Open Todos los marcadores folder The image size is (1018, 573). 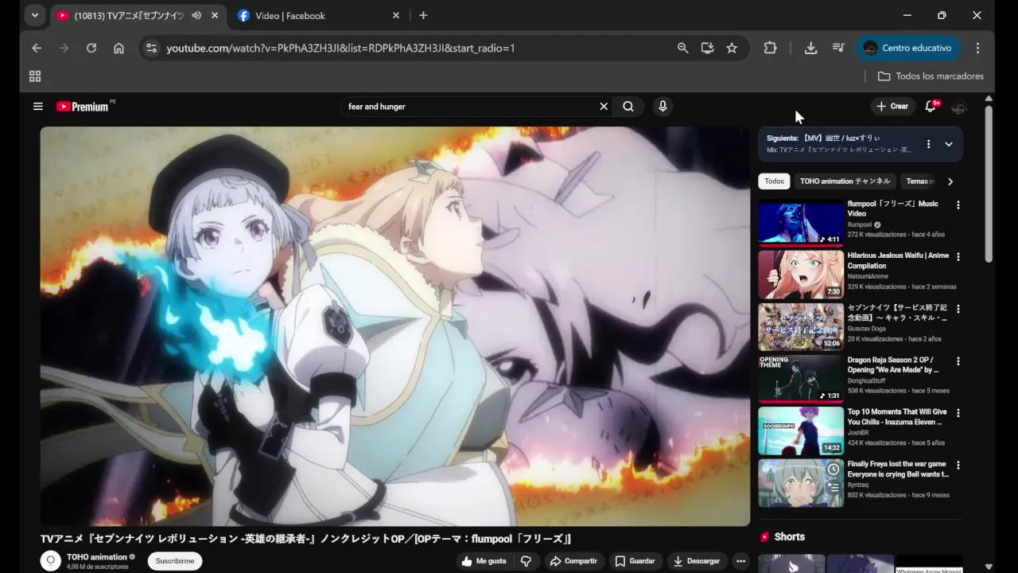pos(931,76)
